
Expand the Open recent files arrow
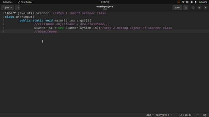(12, 8)
